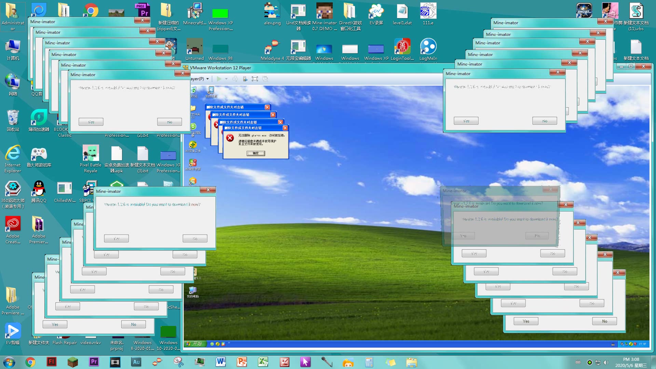The image size is (656, 369).
Task: Open Adobe Audition from the taskbar
Action: pyautogui.click(x=136, y=362)
